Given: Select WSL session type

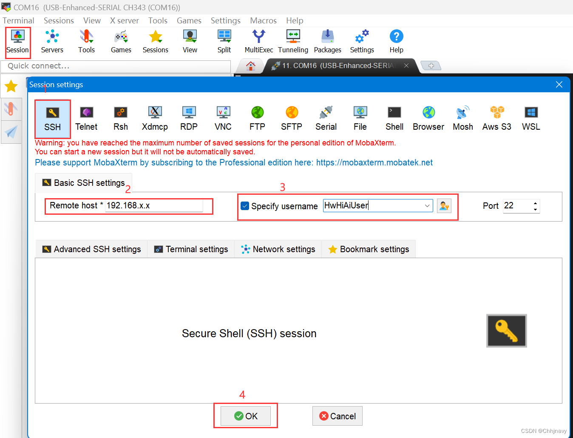Looking at the screenshot, I should click(531, 119).
